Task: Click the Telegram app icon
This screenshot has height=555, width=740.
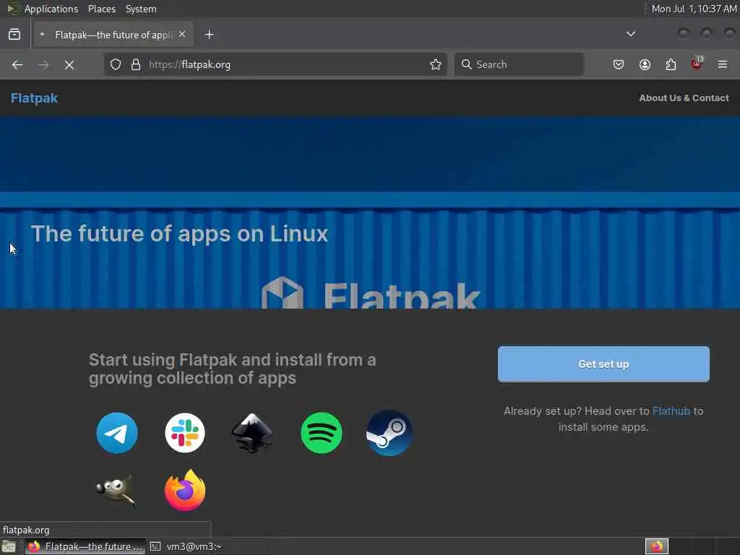Action: [x=116, y=433]
